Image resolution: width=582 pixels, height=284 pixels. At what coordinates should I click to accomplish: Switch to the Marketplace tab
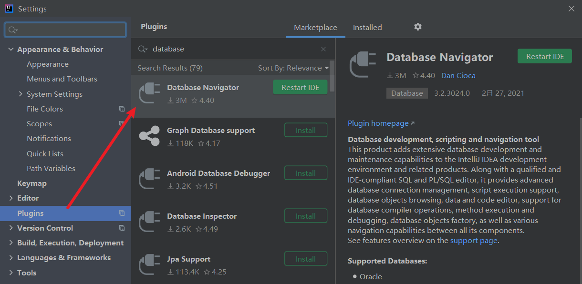[315, 28]
